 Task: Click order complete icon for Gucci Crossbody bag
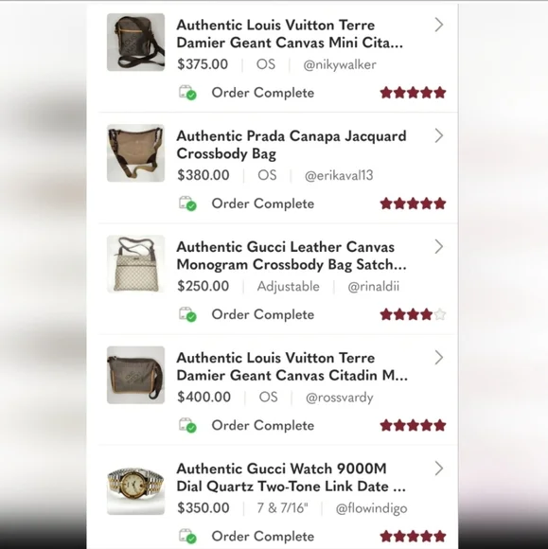[x=187, y=314]
